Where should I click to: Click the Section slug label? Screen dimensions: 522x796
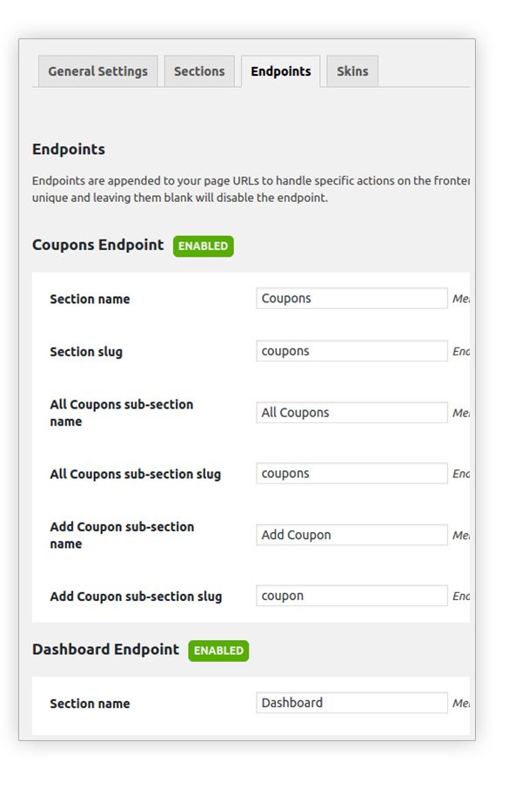pyautogui.click(x=86, y=352)
